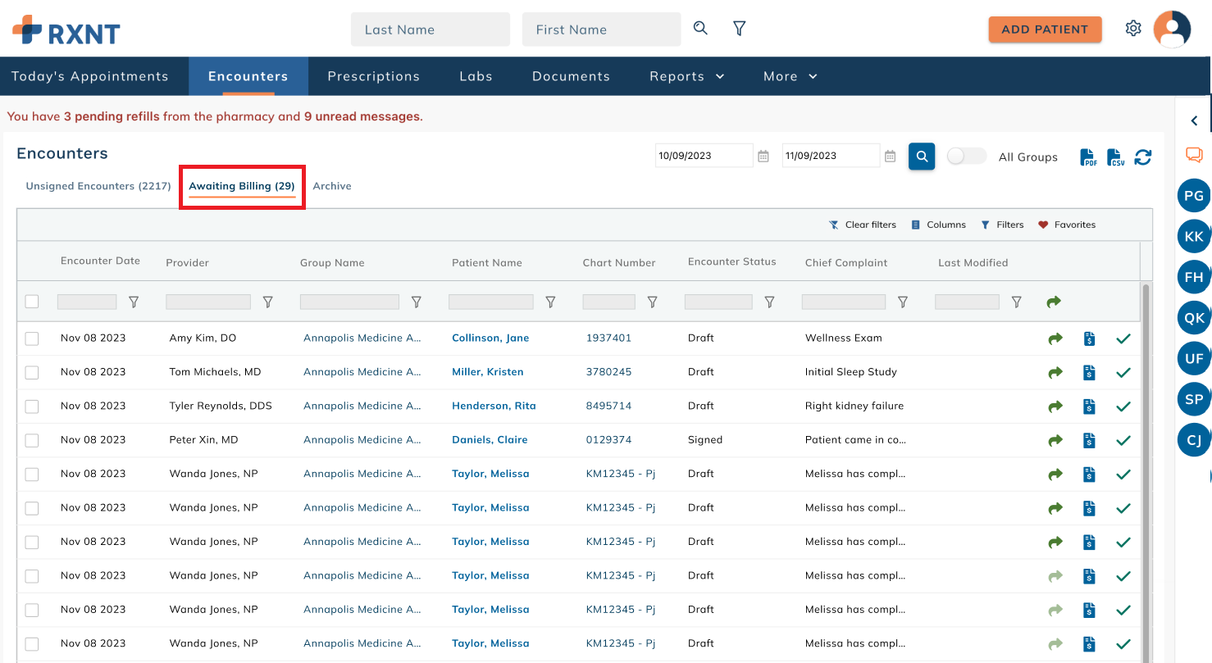Open the Columns chooser

tap(939, 225)
